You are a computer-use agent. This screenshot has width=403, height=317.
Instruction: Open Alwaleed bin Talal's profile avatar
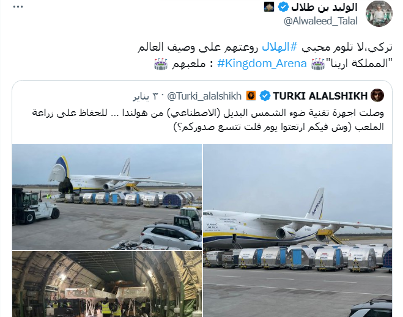379,13
